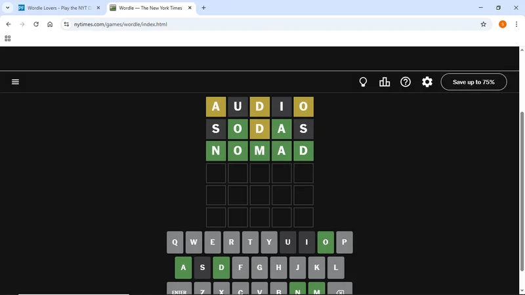Tap the G key on the keyboard
This screenshot has height=295, width=525.
tap(259, 267)
